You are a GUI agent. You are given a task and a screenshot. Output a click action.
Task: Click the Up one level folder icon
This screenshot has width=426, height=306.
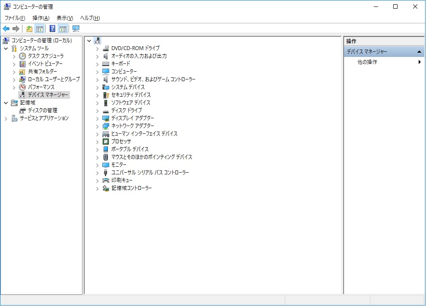point(29,29)
